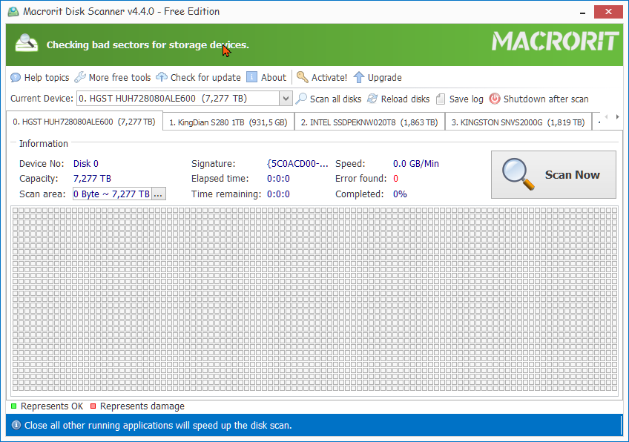Click the Capacity value 7,277 TB
This screenshot has height=442, width=629.
point(92,179)
